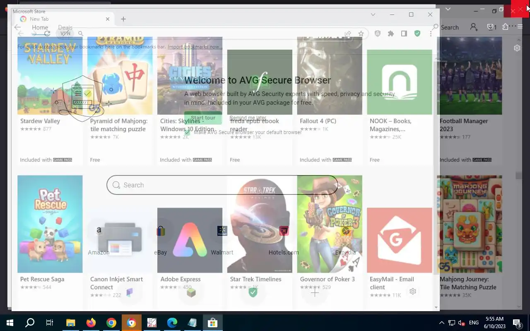Open Windows Start menu
Viewport: 530px width, 331px height.
point(10,323)
